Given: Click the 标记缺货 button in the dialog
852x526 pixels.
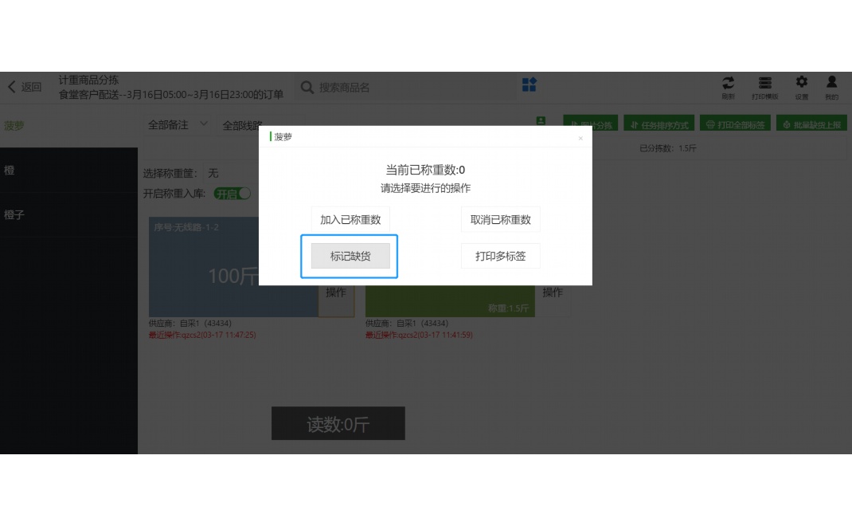Looking at the screenshot, I should (x=350, y=256).
